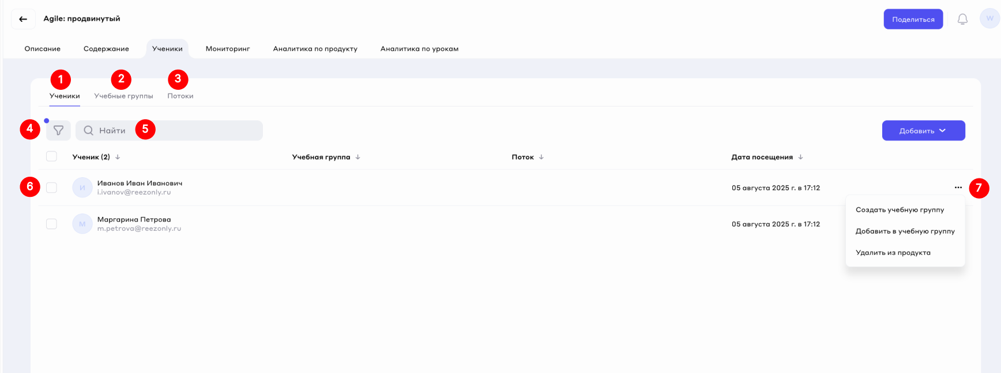This screenshot has height=373, width=1001.
Task: Open the user profile avatar
Action: [x=989, y=18]
